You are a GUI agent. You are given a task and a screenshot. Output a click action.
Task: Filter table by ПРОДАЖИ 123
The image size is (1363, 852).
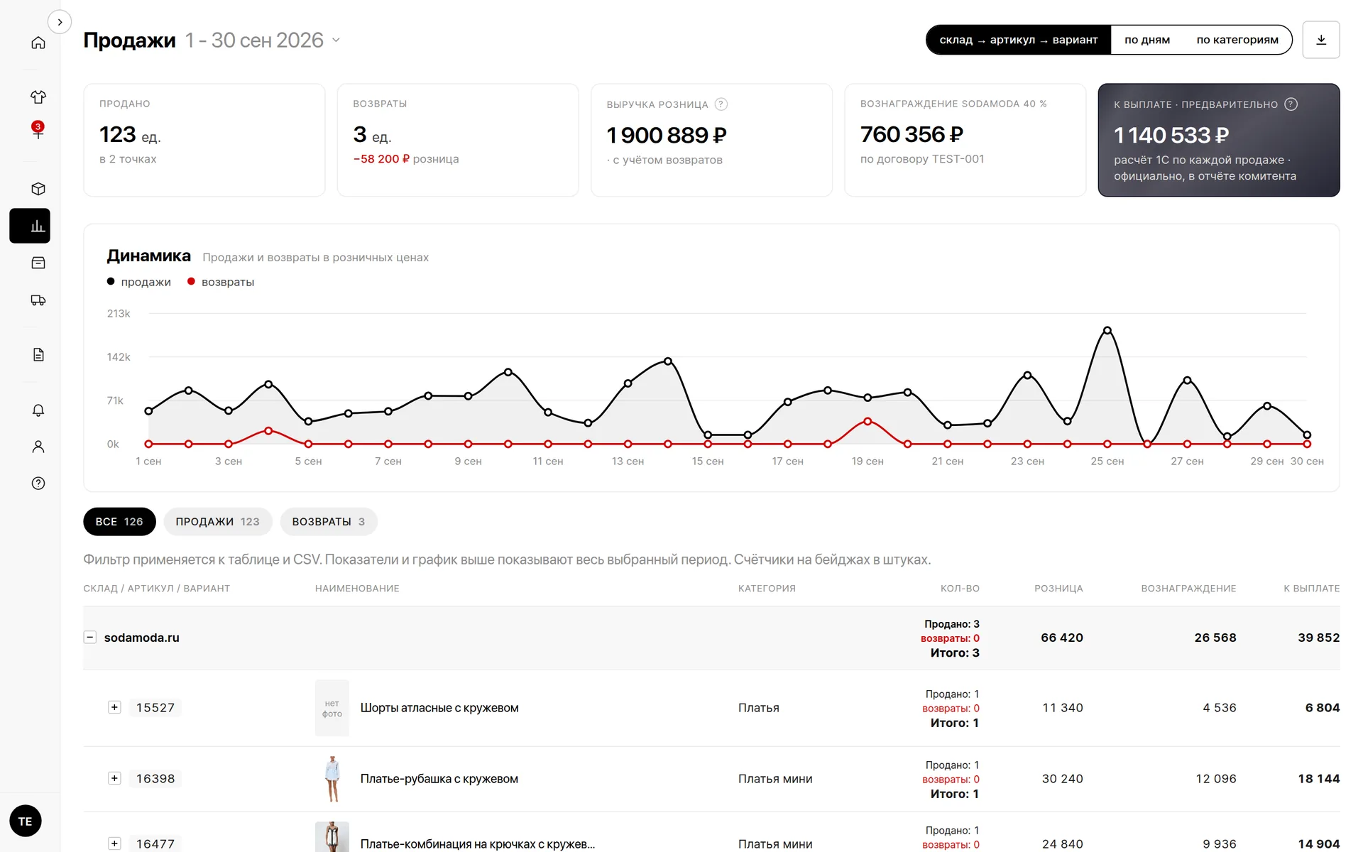pyautogui.click(x=218, y=522)
